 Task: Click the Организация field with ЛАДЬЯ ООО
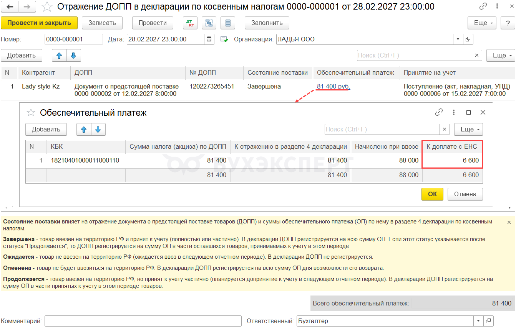[365, 39]
